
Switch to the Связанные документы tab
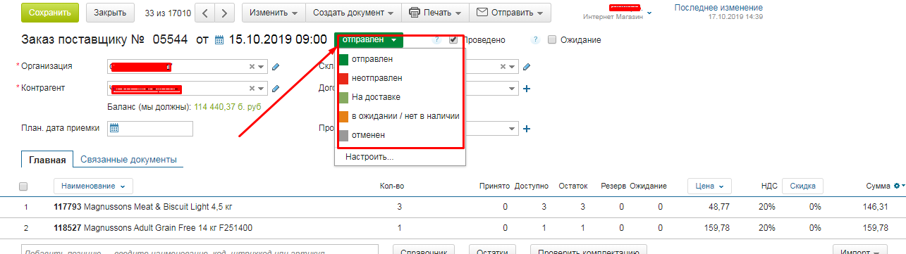click(128, 160)
